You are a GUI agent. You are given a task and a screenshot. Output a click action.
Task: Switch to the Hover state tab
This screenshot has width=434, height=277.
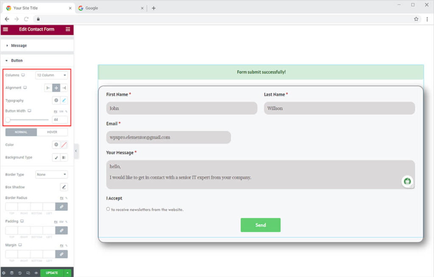tap(52, 132)
